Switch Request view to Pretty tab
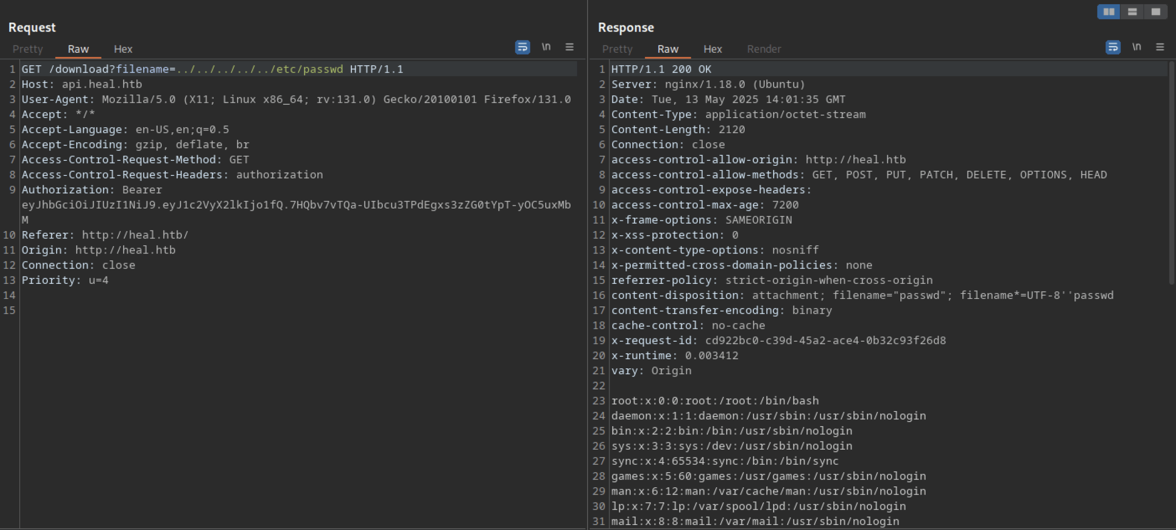This screenshot has width=1176, height=530. coord(28,49)
